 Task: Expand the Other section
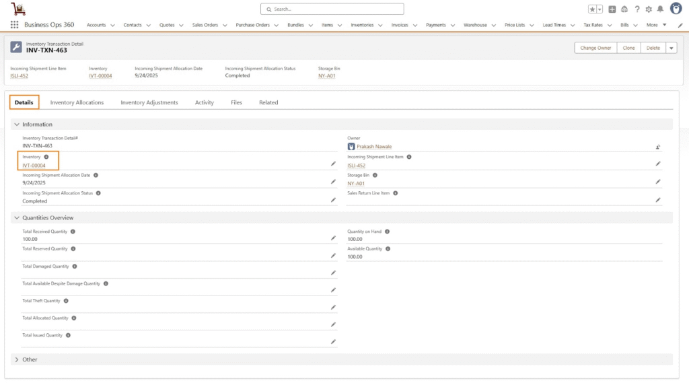[17, 359]
